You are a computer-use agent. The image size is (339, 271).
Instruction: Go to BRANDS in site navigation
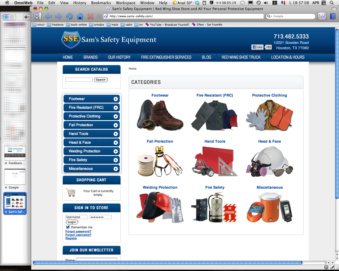pyautogui.click(x=91, y=57)
